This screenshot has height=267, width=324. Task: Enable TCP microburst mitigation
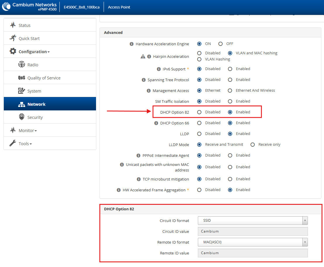230,179
